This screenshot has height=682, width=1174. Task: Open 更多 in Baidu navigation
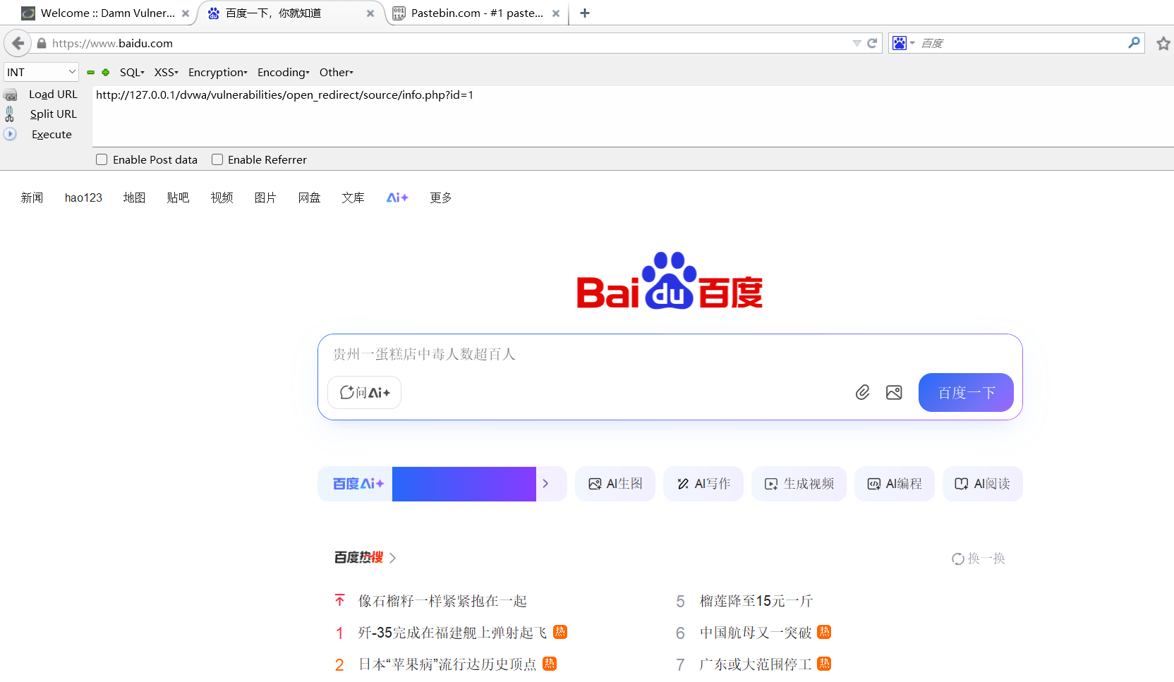click(441, 197)
